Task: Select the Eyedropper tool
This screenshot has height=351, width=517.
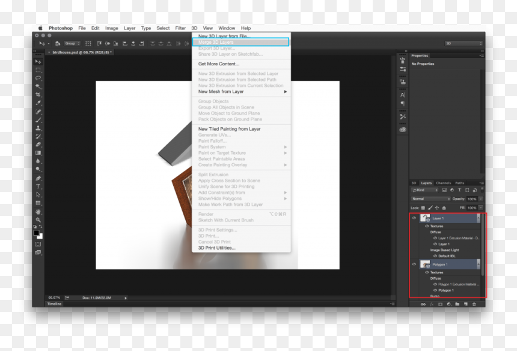Action: (38, 103)
